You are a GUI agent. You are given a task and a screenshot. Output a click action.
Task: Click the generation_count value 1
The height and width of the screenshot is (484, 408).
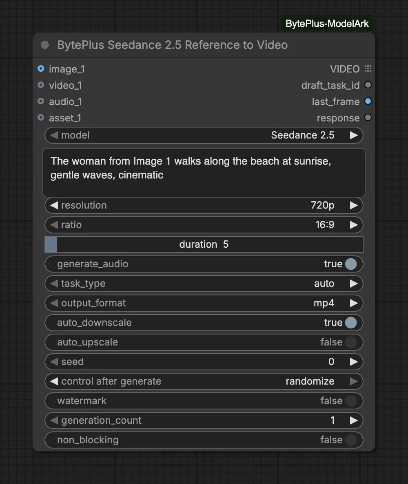[x=333, y=420]
